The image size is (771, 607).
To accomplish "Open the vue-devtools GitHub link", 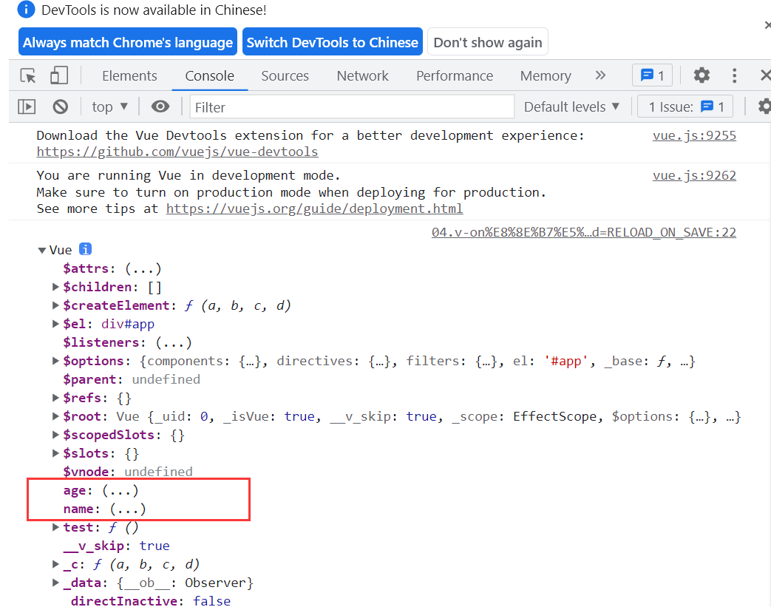I will pos(177,152).
